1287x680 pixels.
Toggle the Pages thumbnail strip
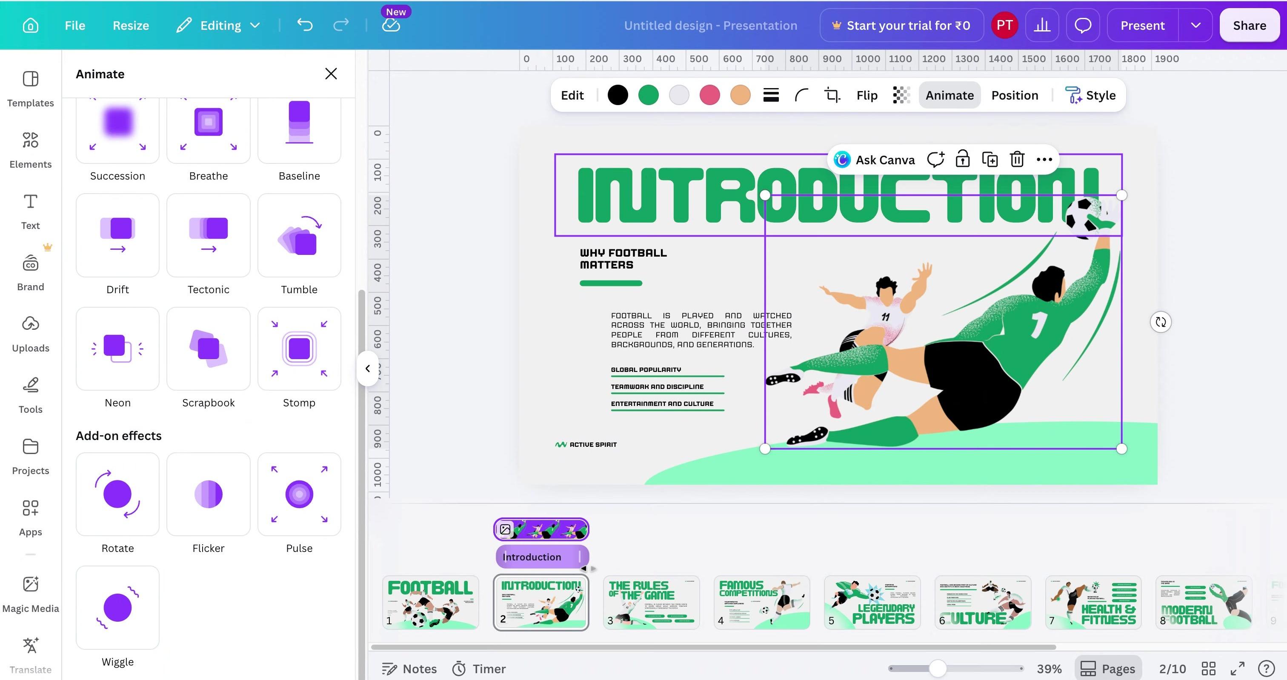(x=1108, y=669)
